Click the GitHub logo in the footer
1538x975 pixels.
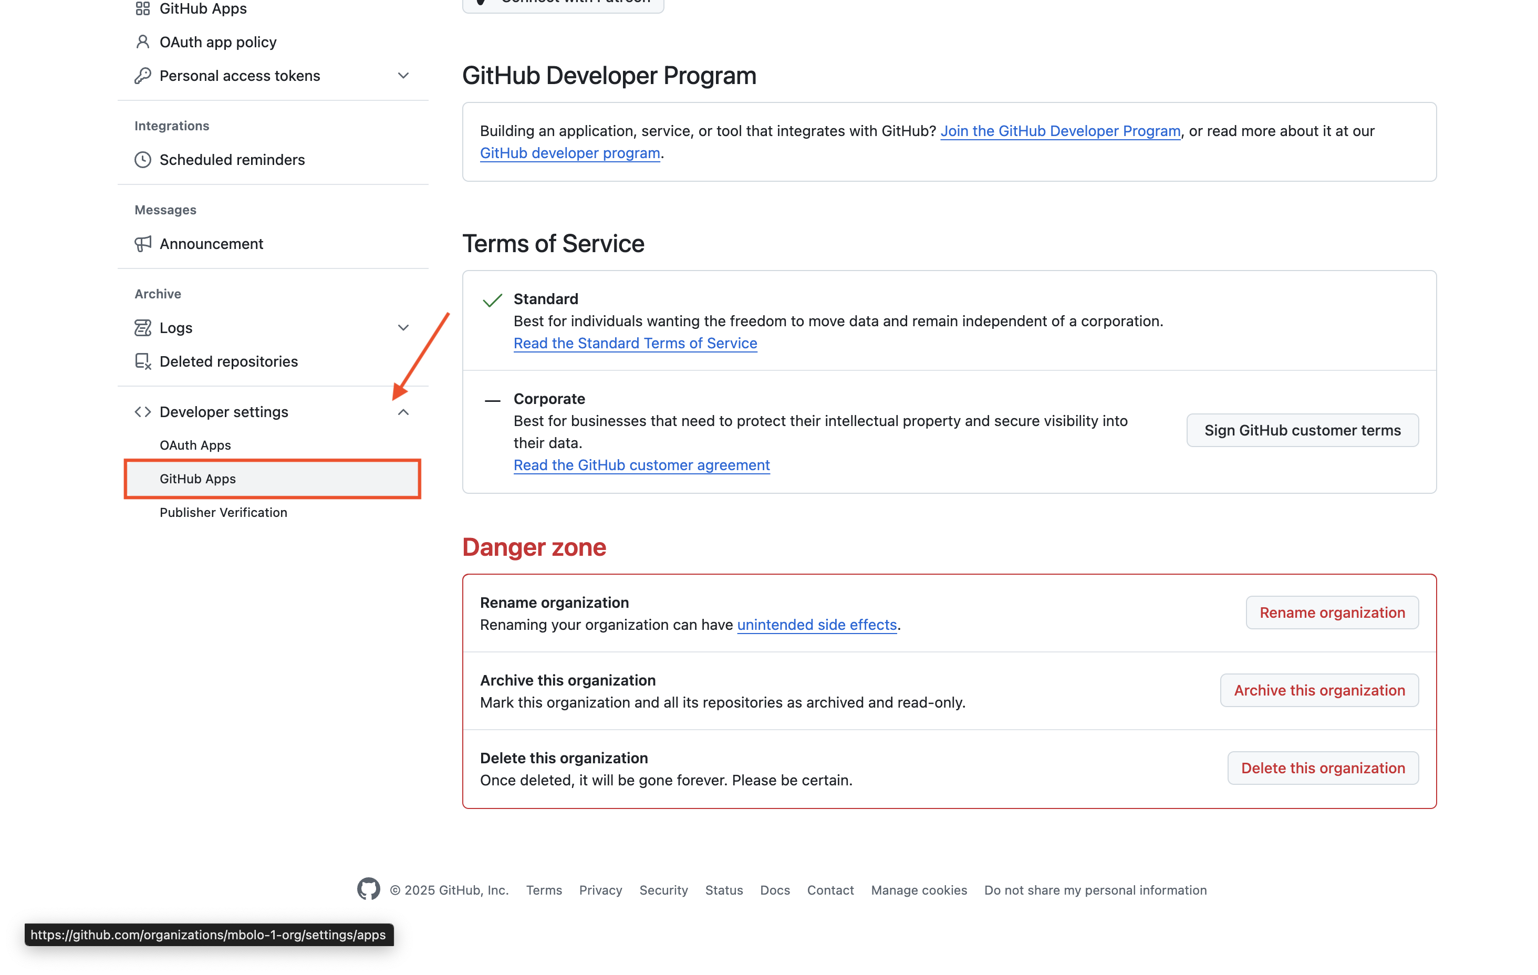(x=369, y=889)
